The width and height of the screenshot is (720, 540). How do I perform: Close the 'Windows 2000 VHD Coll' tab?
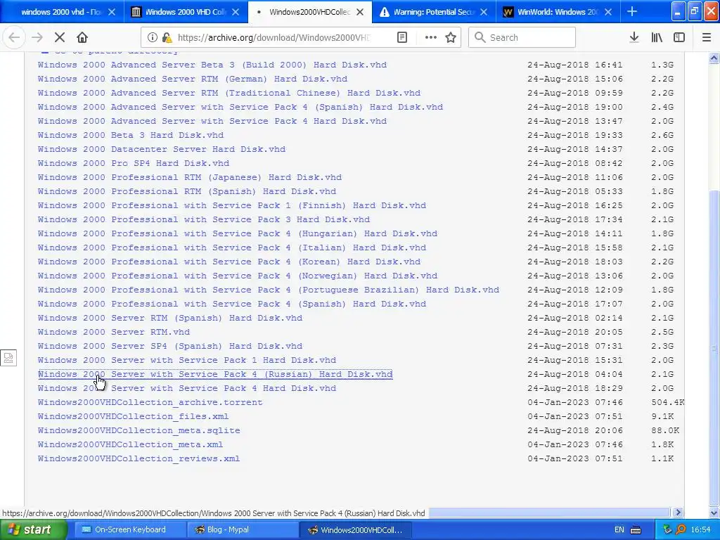pyautogui.click(x=236, y=12)
